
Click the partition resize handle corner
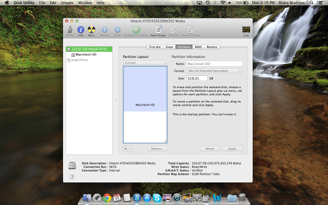pyautogui.click(x=165, y=141)
